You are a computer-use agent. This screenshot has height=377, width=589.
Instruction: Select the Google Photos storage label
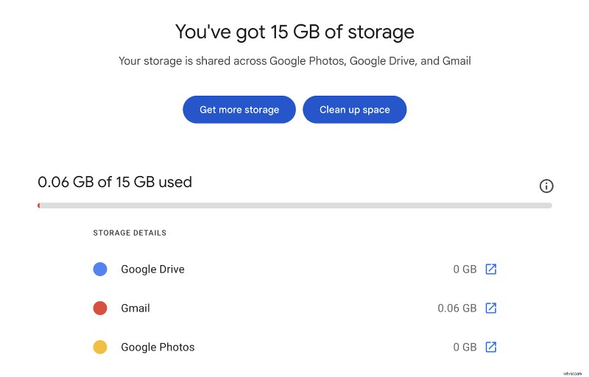(x=158, y=347)
